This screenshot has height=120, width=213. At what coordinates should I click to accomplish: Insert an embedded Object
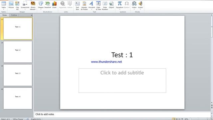point(111,5)
